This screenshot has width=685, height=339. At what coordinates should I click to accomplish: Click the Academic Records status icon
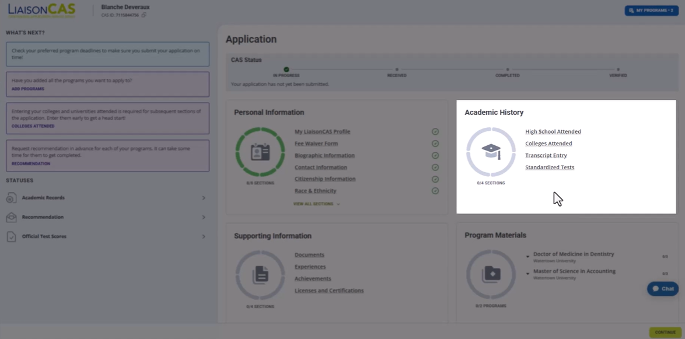click(x=11, y=198)
